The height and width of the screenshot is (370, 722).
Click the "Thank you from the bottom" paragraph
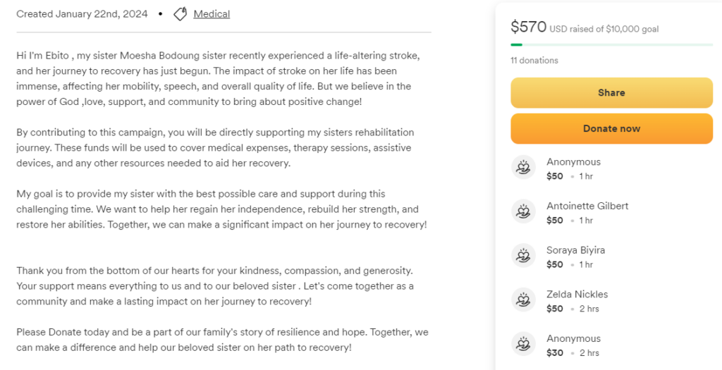[x=215, y=286]
